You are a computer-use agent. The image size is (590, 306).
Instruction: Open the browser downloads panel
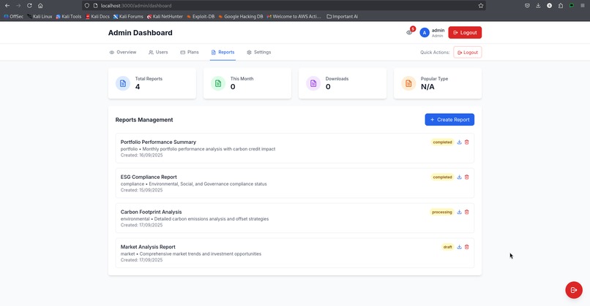pyautogui.click(x=538, y=6)
